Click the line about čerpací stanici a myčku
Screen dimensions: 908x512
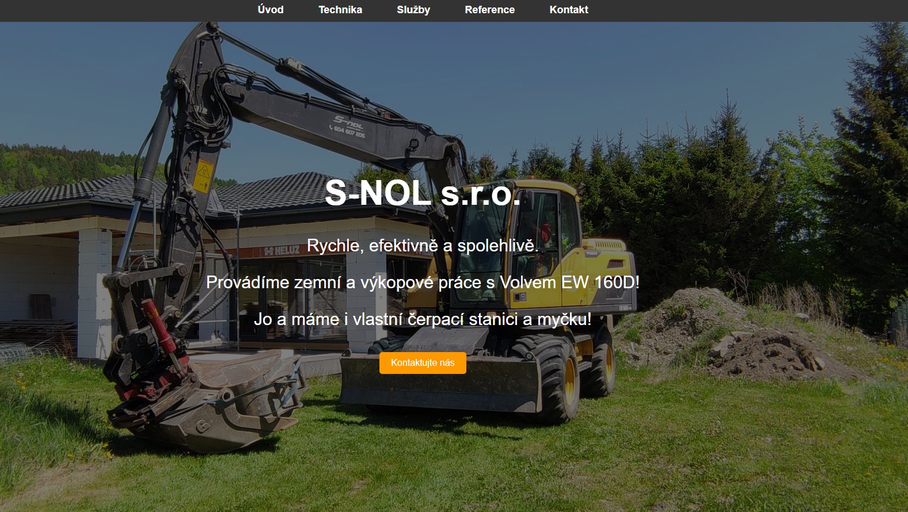click(x=423, y=319)
